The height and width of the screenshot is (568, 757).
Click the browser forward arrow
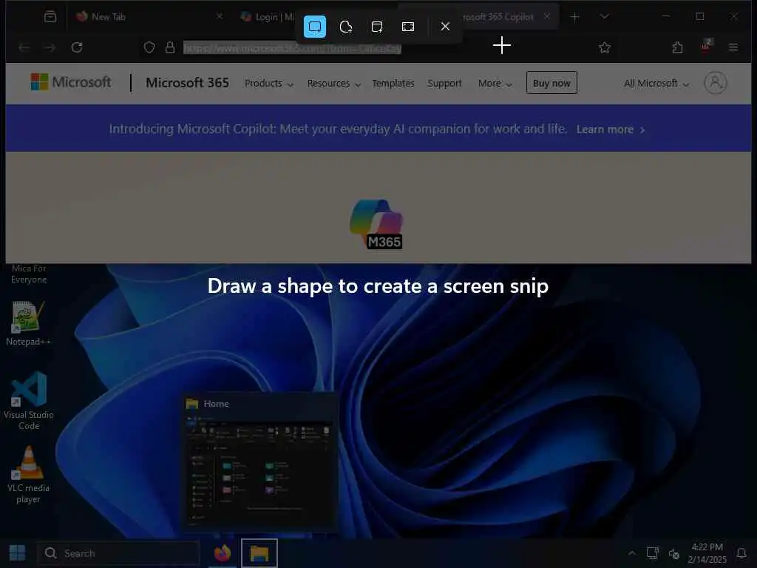point(50,47)
